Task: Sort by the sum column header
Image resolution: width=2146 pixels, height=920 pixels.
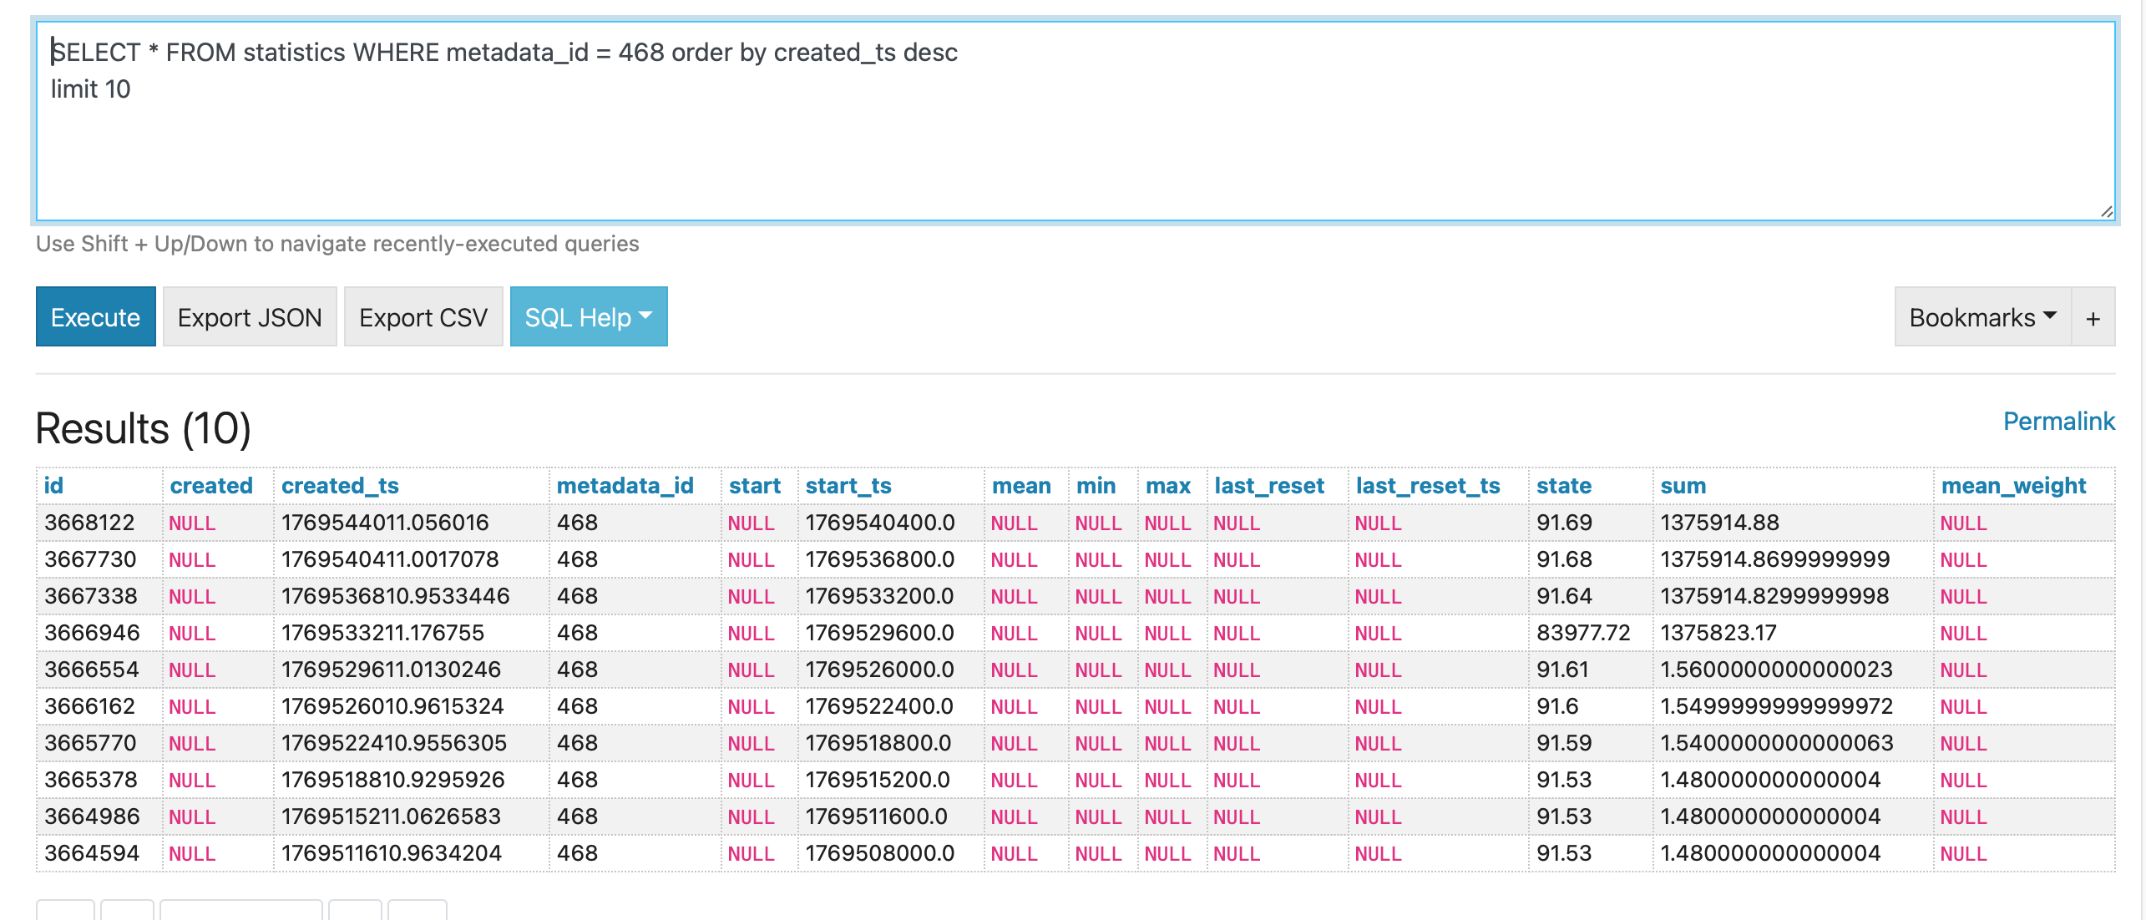Action: [1683, 486]
